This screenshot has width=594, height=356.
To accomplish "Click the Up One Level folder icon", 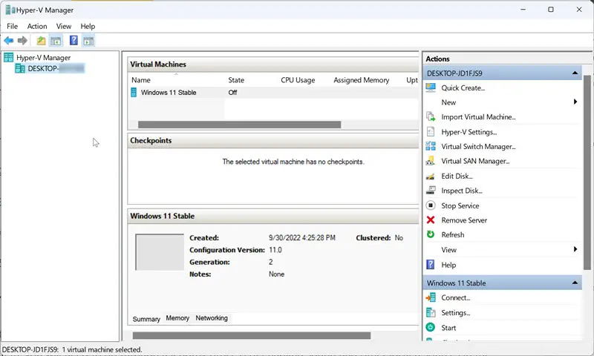I will point(41,41).
